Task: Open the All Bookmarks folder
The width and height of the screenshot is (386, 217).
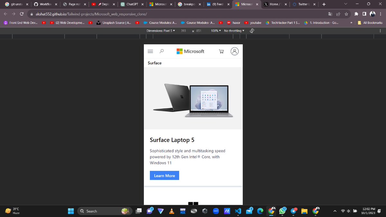Action: [x=370, y=23]
